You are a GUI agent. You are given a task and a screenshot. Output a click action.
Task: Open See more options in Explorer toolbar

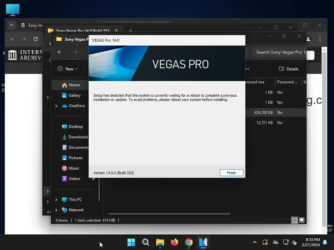click(x=247, y=69)
